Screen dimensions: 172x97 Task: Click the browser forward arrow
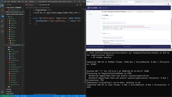[x=89, y=4]
